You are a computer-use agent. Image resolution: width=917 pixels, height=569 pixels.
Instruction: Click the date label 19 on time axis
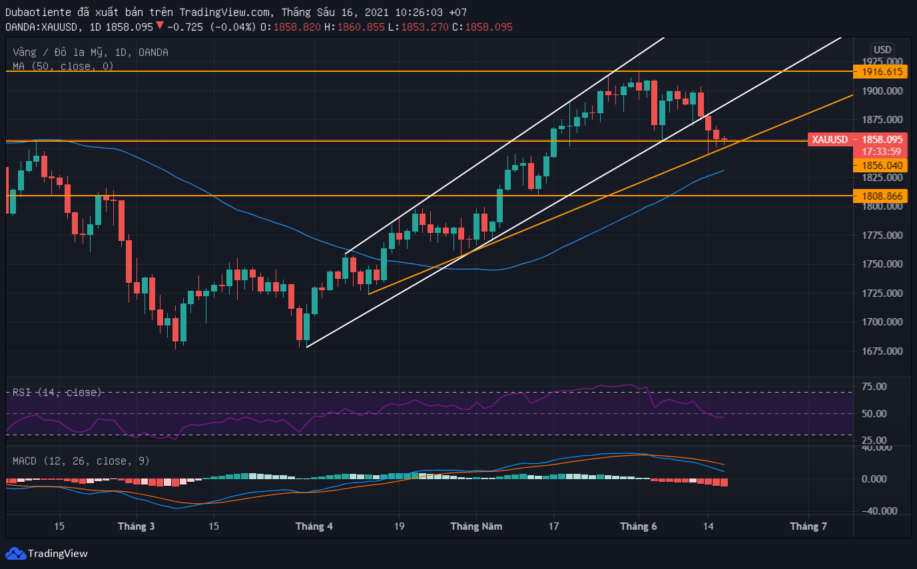coord(398,526)
